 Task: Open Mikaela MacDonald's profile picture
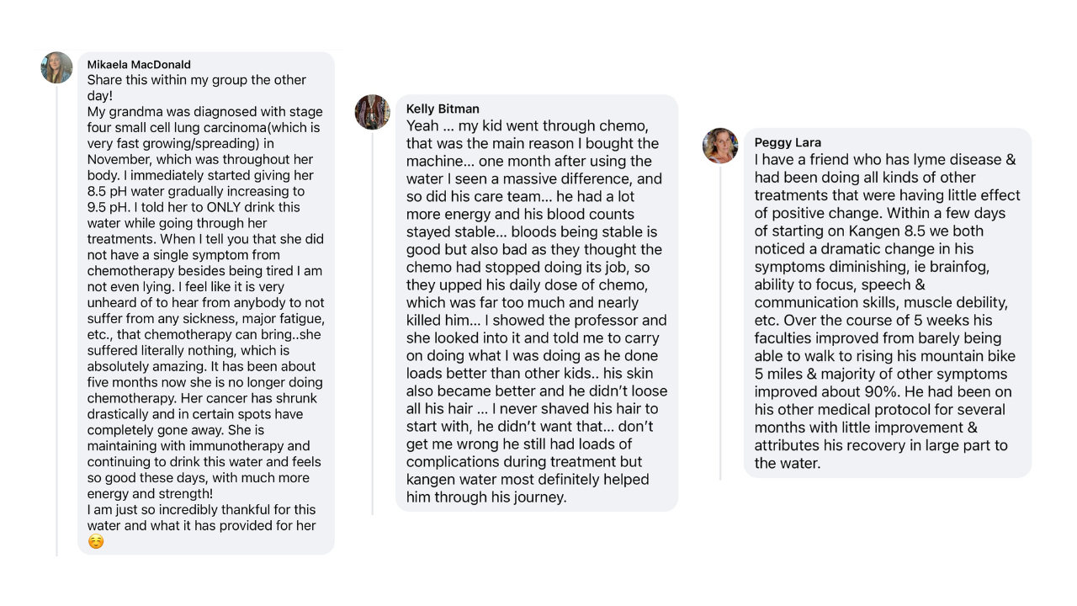56,68
